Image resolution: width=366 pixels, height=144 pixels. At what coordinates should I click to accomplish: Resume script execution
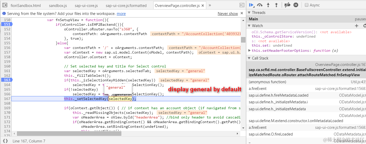tap(252, 5)
